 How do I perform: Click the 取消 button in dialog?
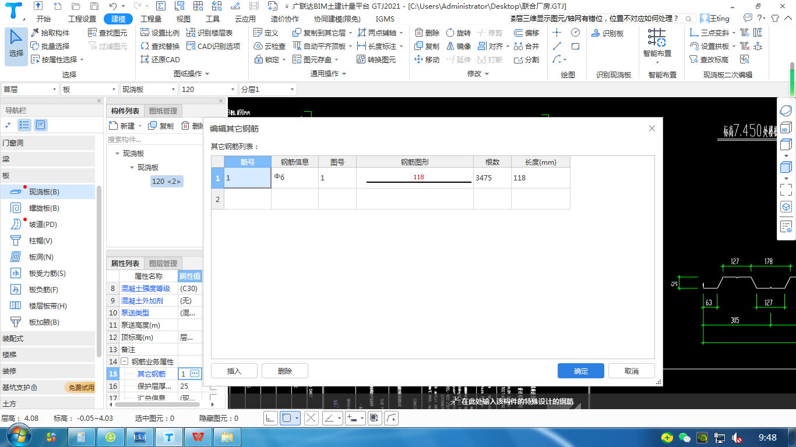pyautogui.click(x=632, y=371)
